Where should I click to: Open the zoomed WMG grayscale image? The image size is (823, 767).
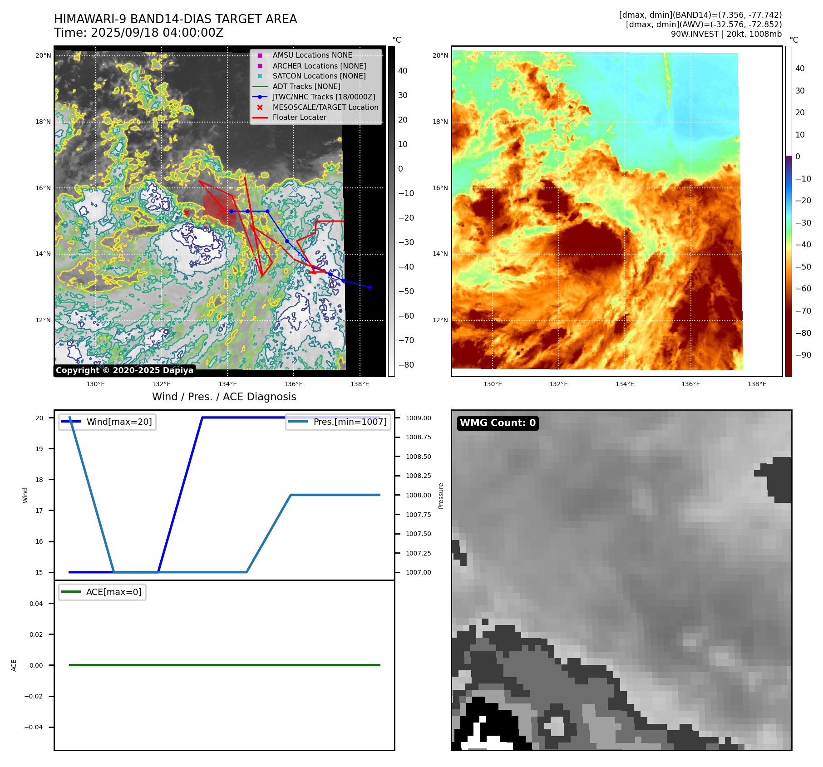[621, 580]
